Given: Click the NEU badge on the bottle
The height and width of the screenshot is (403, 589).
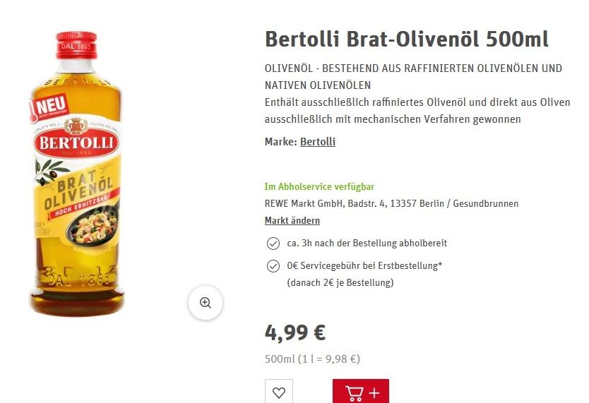Looking at the screenshot, I should (x=49, y=107).
